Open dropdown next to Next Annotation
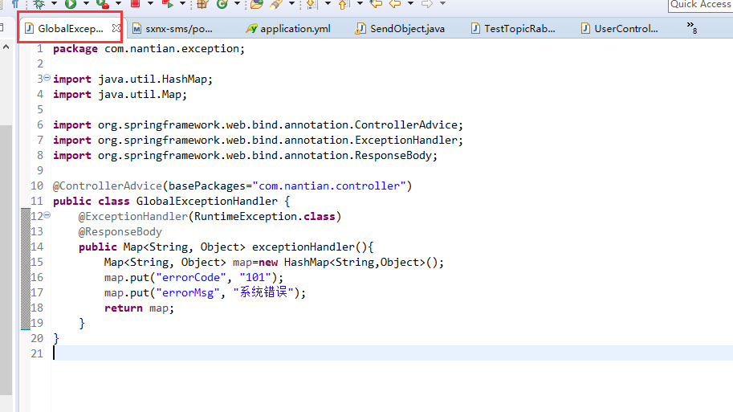 pos(328,4)
